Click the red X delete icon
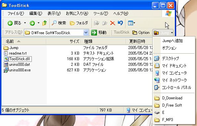The image size is (197, 126). coord(113,23)
